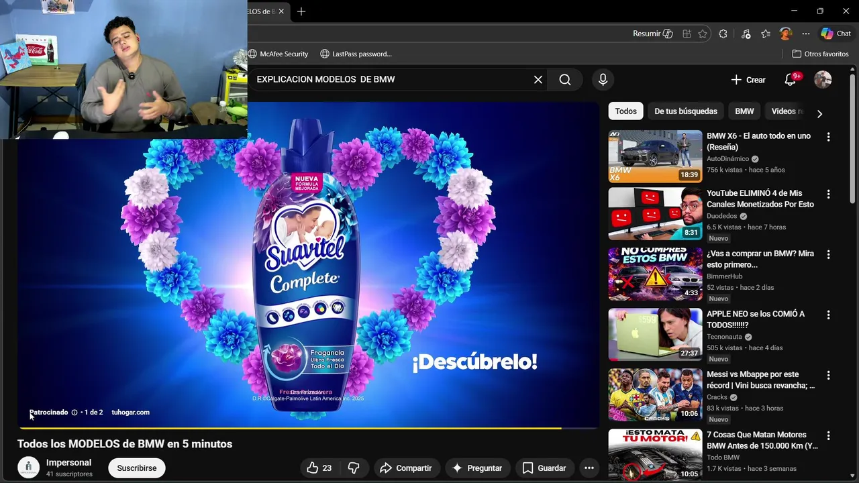The height and width of the screenshot is (483, 859).
Task: Open YouTube account avatar menu
Action: (x=823, y=80)
